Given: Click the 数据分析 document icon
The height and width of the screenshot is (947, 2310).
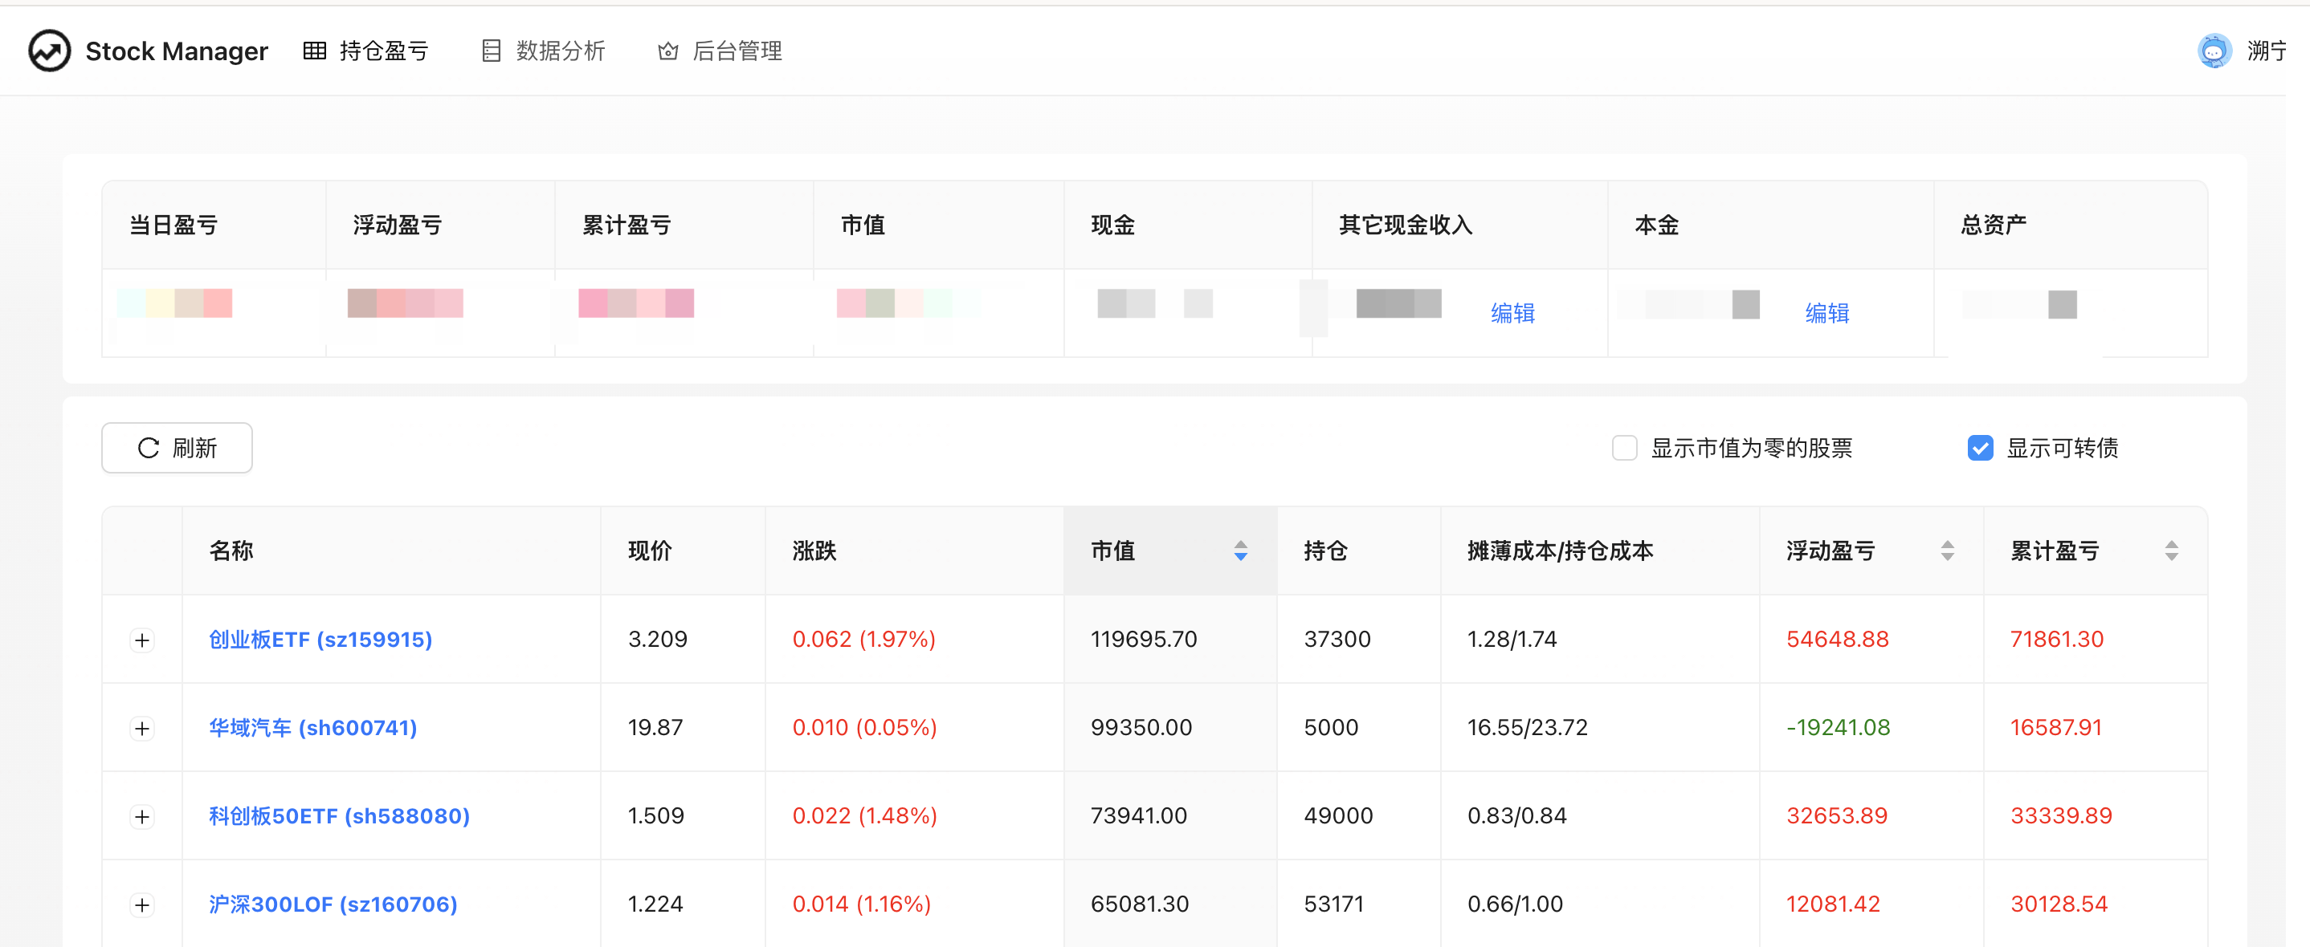Looking at the screenshot, I should [491, 51].
